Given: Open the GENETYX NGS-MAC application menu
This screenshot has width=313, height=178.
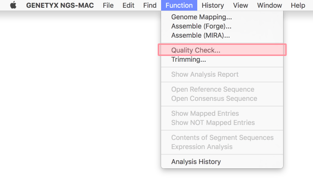Looking at the screenshot, I should click(x=60, y=5).
